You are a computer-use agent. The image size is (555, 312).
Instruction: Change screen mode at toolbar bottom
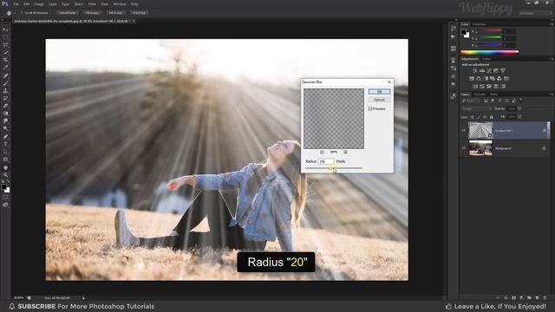click(5, 205)
